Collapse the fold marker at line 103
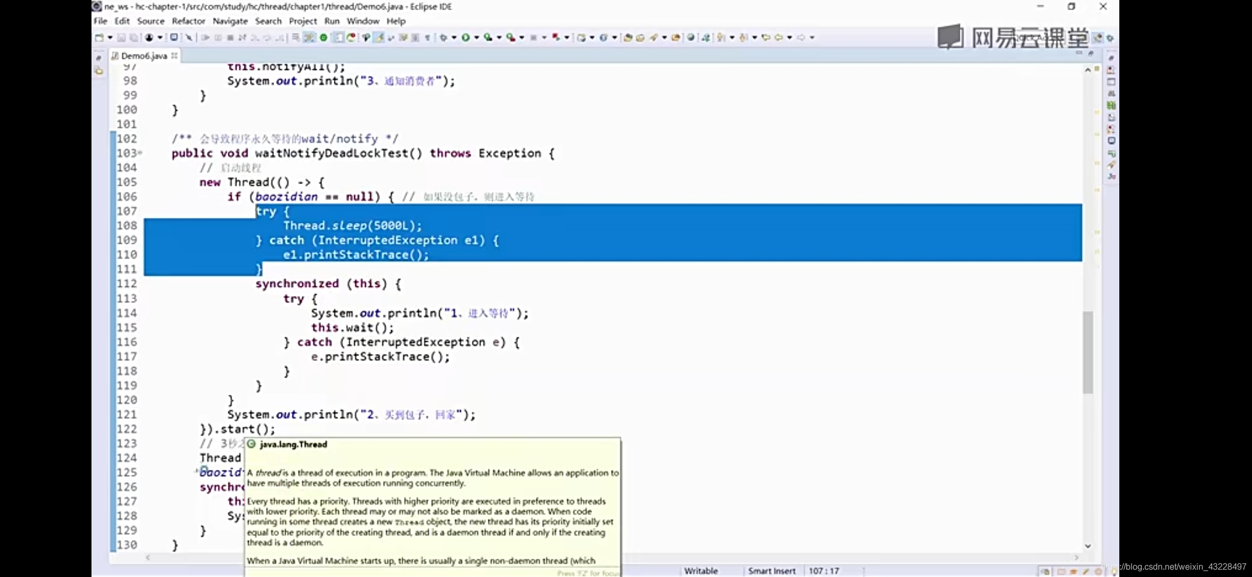The image size is (1252, 577). point(140,153)
